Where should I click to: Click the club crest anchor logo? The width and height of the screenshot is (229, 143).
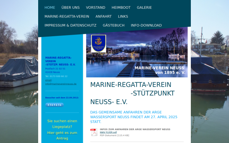[x=98, y=43]
